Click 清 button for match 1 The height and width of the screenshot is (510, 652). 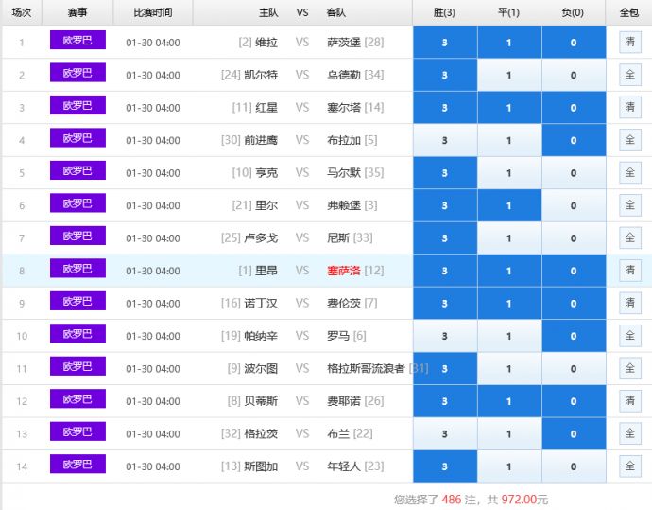(x=629, y=43)
